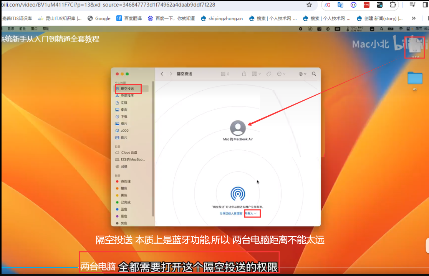The image size is (429, 276).
Task: Open the Finder more actions ellipsis menu
Action: pyautogui.click(x=281, y=74)
